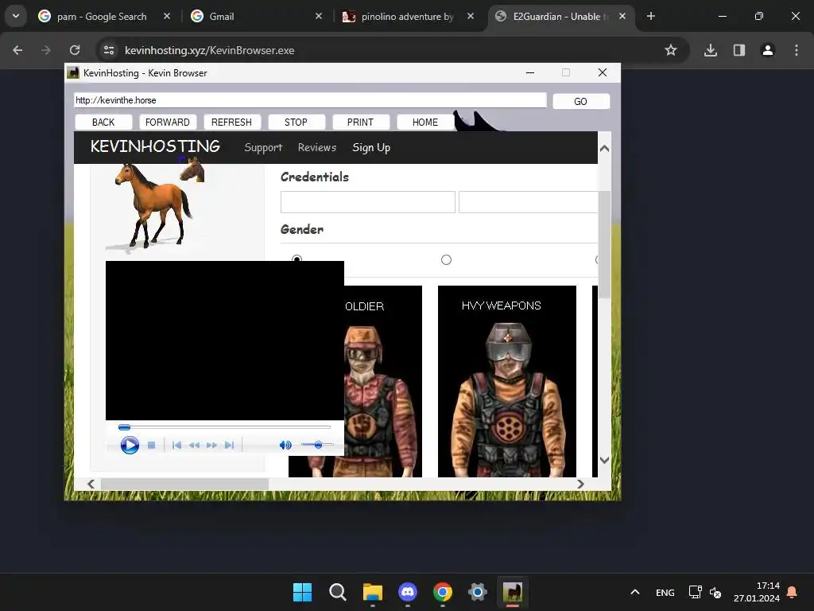This screenshot has height=611, width=814.
Task: Go back in Kevin Browser with BACK
Action: (x=103, y=122)
